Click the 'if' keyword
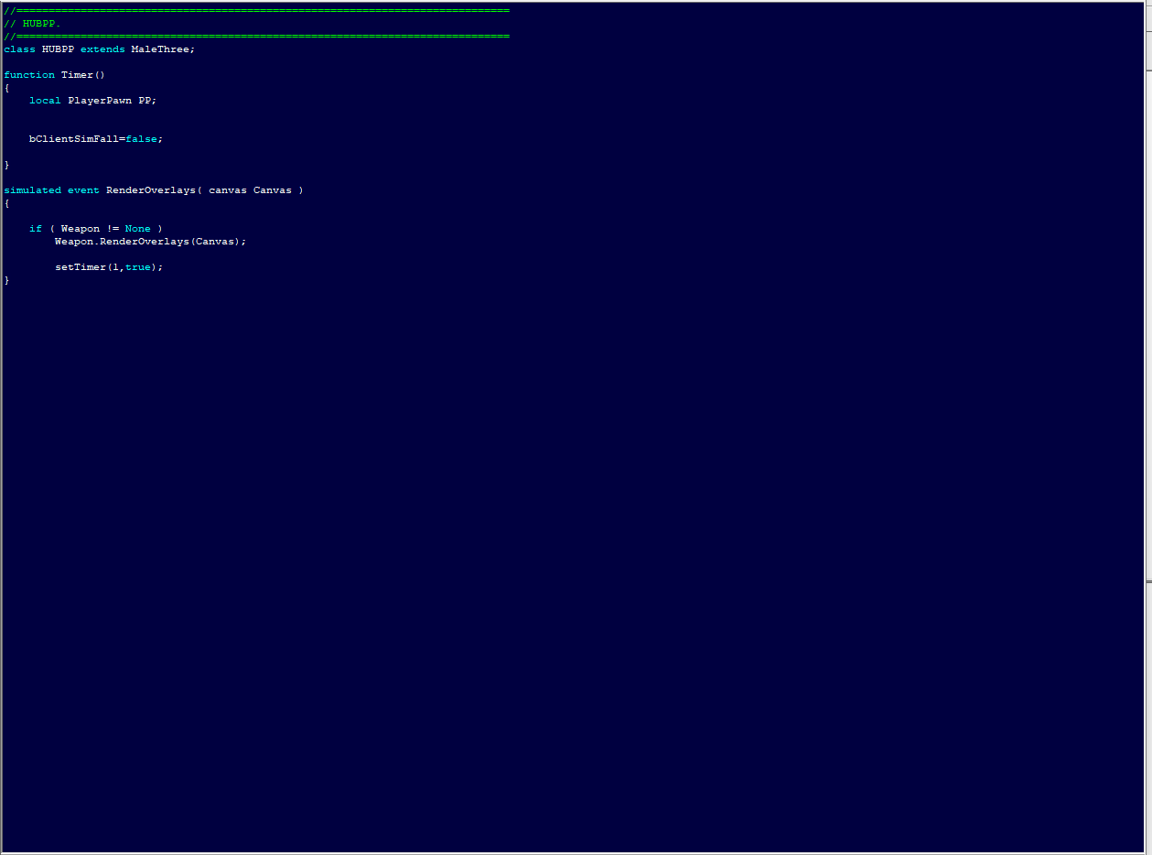The image size is (1152, 855). coord(36,229)
